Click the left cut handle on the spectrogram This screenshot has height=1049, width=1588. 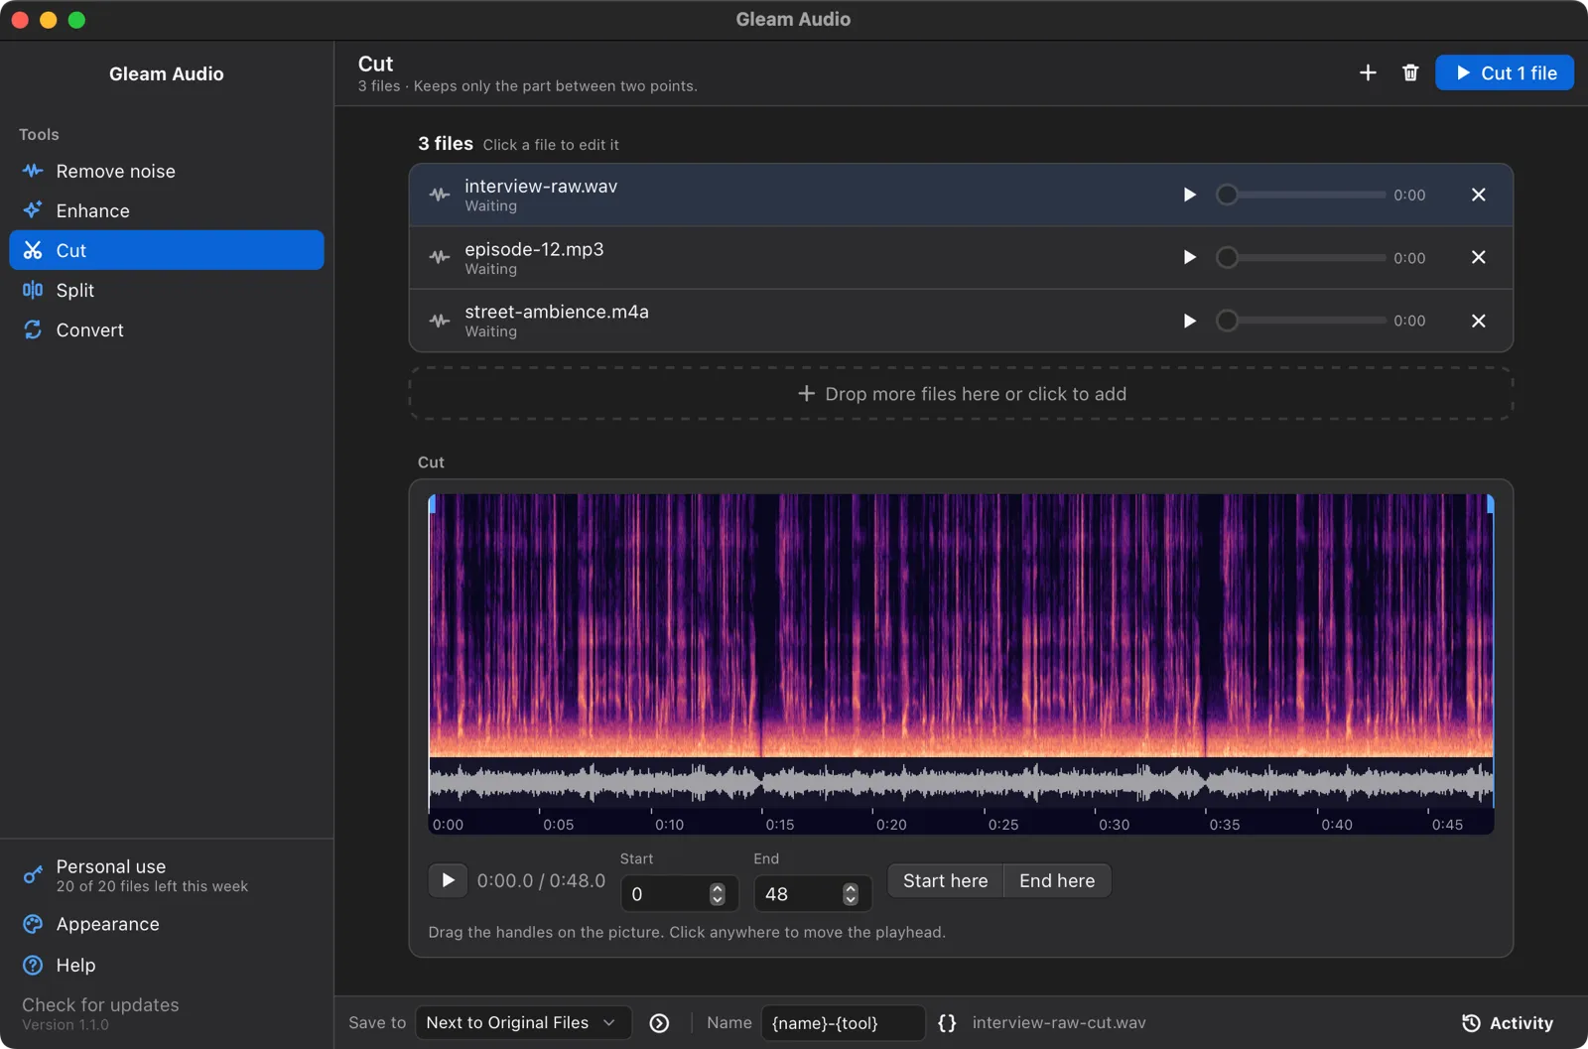pyautogui.click(x=432, y=504)
